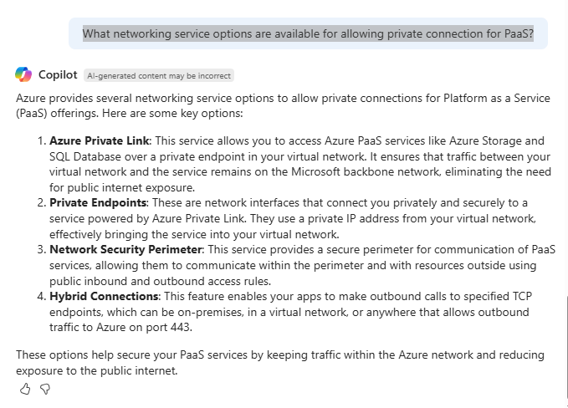Click the thumbs down feedback icon
The height and width of the screenshot is (408, 568).
(x=45, y=389)
